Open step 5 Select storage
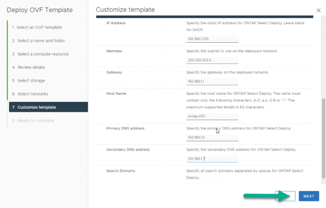Viewport: 326px width, 208px height. pos(29,80)
